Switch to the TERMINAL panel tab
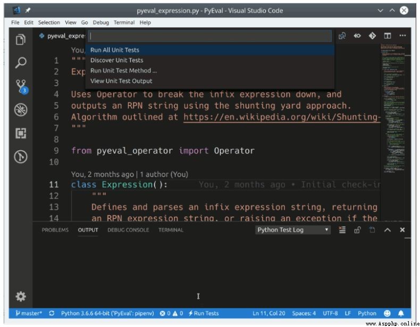The image size is (420, 327). tap(171, 230)
